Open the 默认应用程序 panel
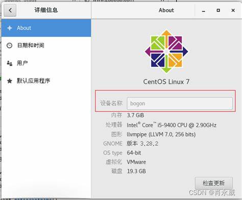The image size is (242, 200). (46, 81)
